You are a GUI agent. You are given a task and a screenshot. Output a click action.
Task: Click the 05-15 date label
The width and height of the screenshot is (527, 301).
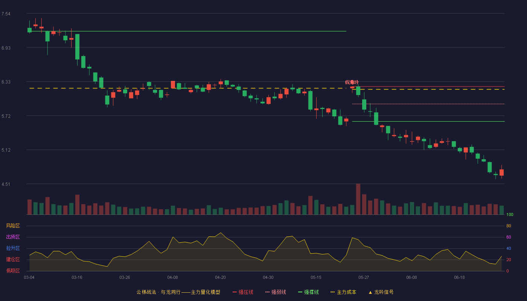pyautogui.click(x=316, y=277)
